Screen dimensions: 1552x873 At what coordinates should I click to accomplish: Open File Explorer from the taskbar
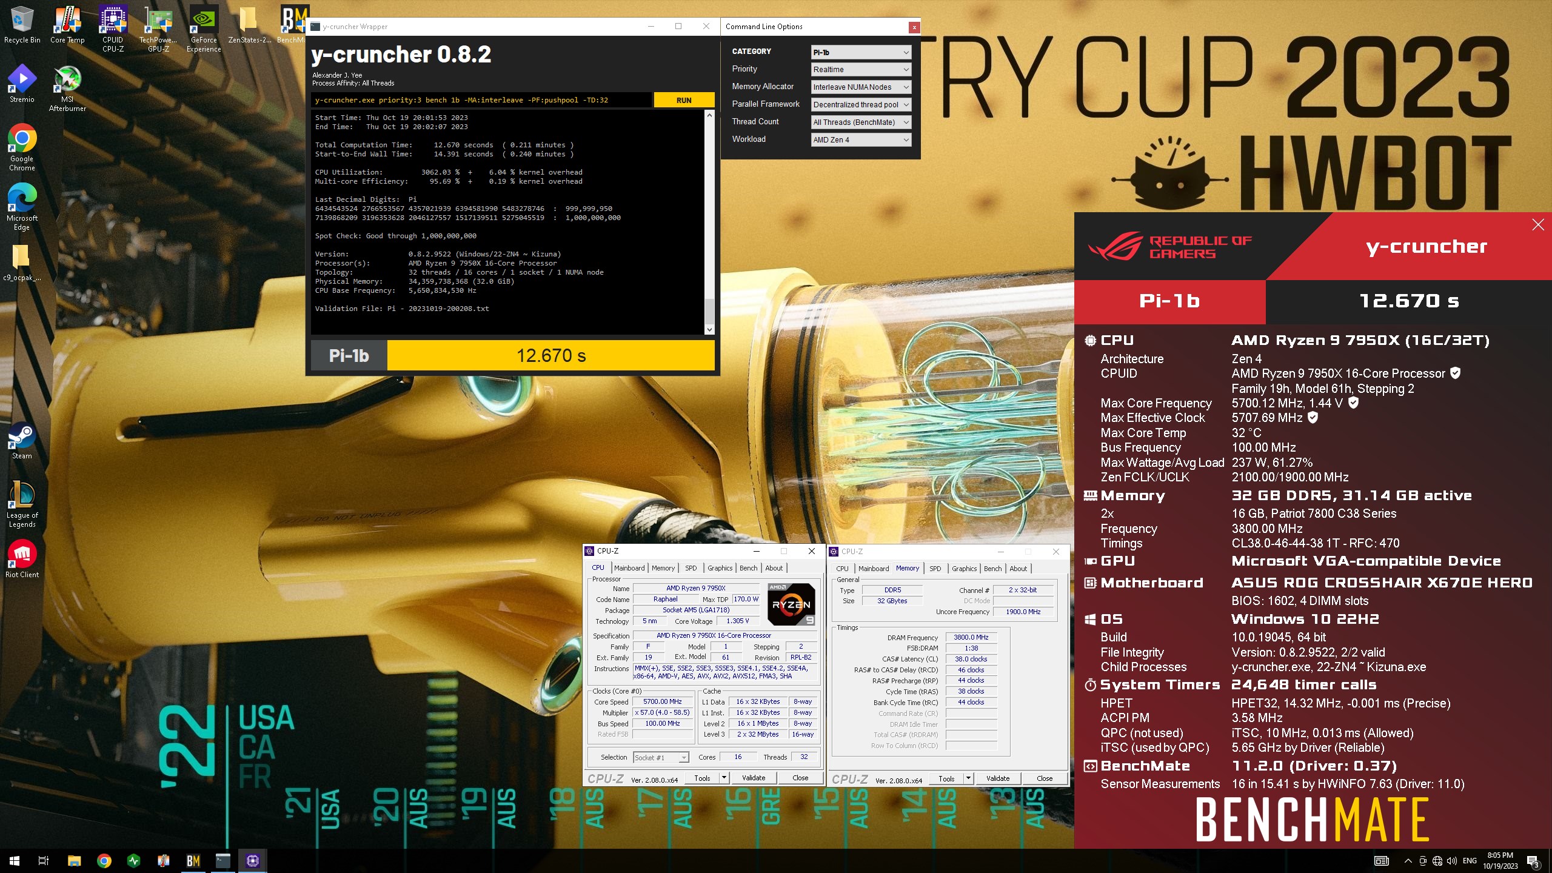(x=74, y=860)
